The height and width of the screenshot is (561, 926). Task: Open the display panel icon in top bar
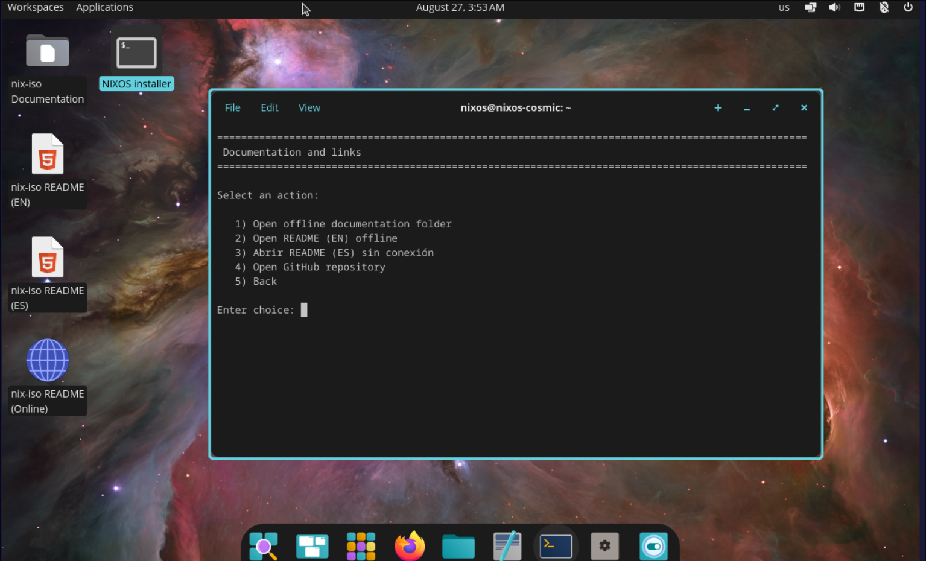tap(810, 7)
